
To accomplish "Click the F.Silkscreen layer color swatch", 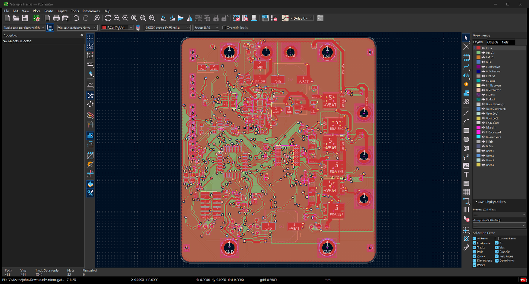I will [x=478, y=85].
